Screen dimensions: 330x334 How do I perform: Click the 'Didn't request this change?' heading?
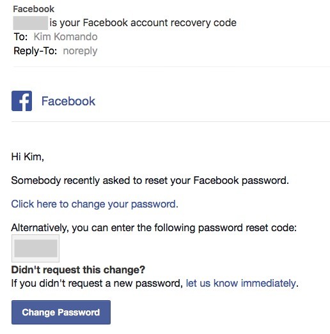point(78,269)
